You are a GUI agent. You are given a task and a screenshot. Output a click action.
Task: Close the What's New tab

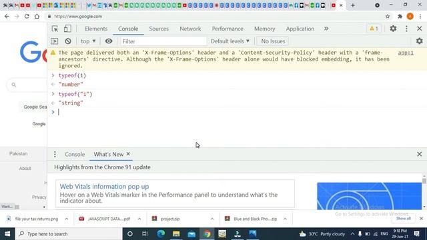pyautogui.click(x=128, y=154)
